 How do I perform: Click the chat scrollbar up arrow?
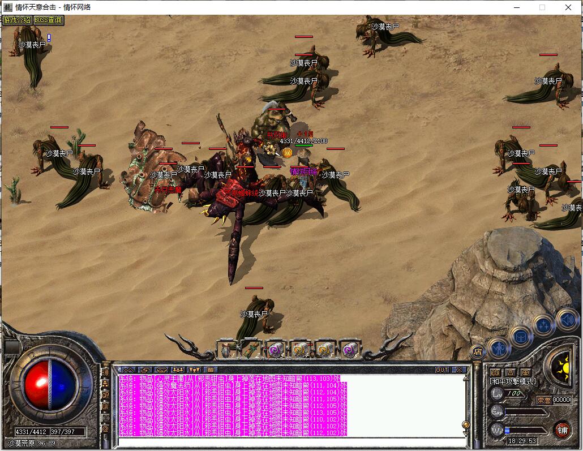465,379
